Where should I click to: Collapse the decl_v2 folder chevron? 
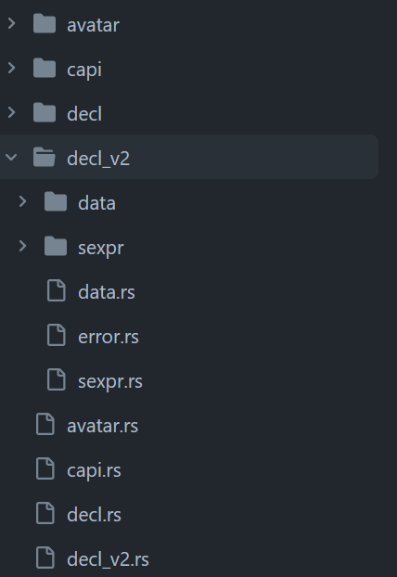[x=11, y=157]
